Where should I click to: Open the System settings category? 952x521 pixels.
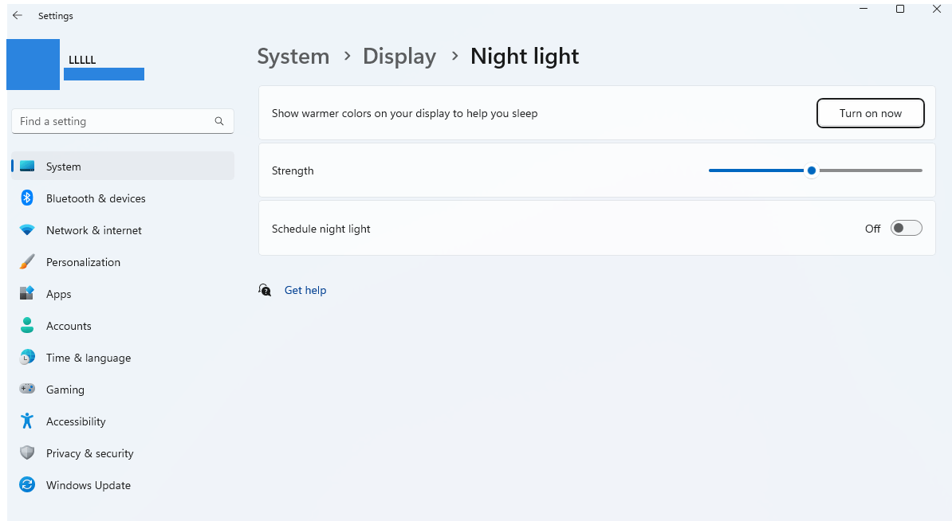pos(123,166)
